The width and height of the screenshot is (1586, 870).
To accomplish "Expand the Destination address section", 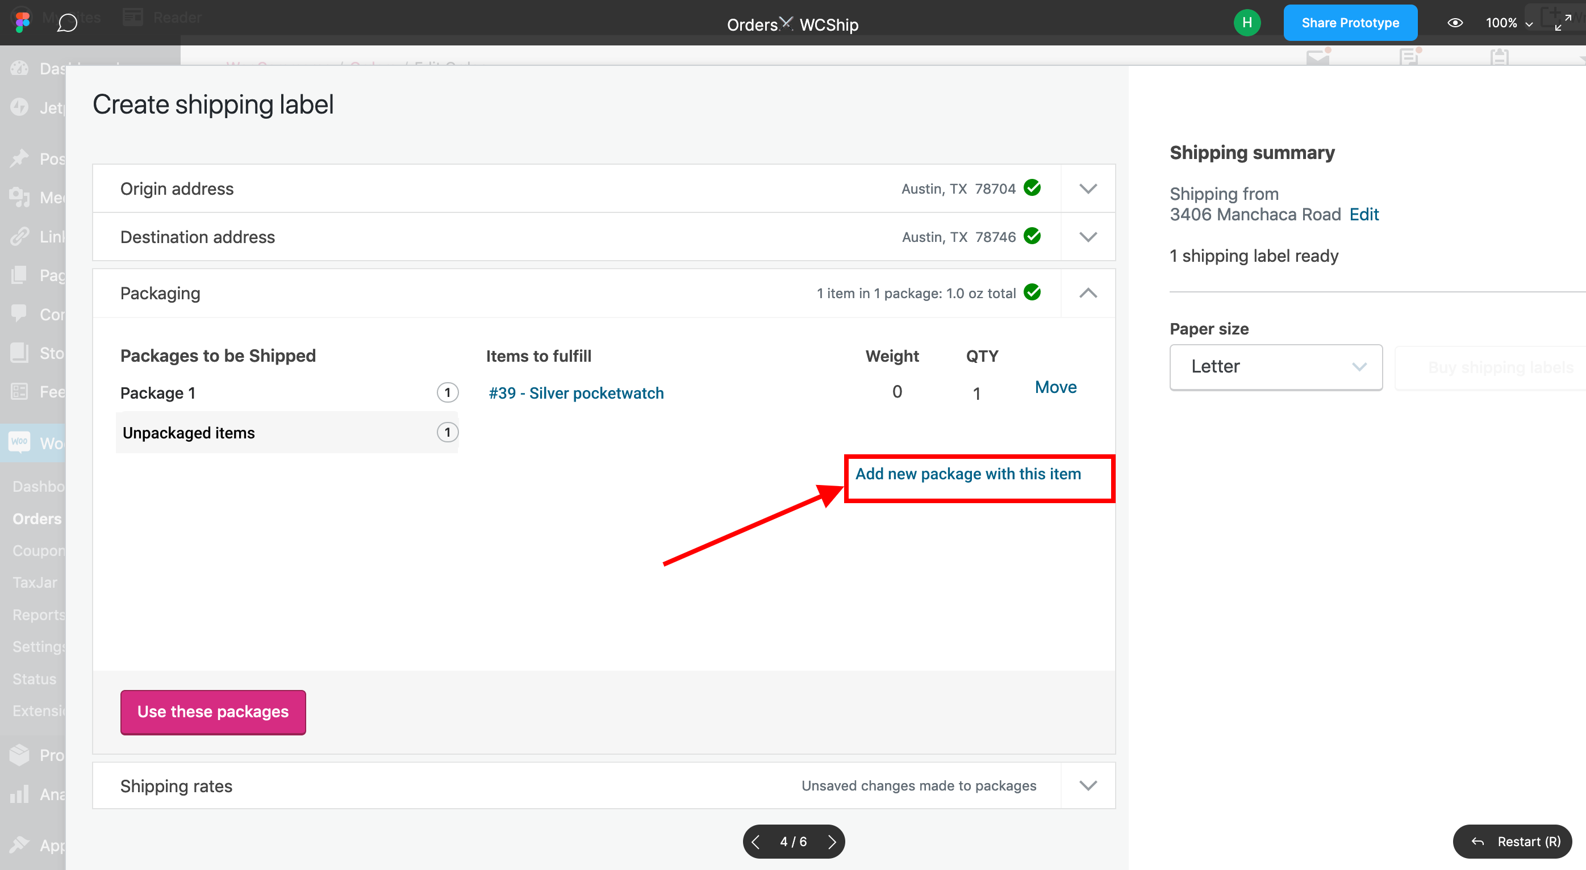I will coord(1088,237).
